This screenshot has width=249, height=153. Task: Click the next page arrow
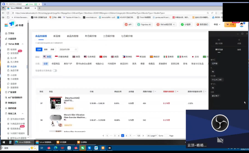143,136
